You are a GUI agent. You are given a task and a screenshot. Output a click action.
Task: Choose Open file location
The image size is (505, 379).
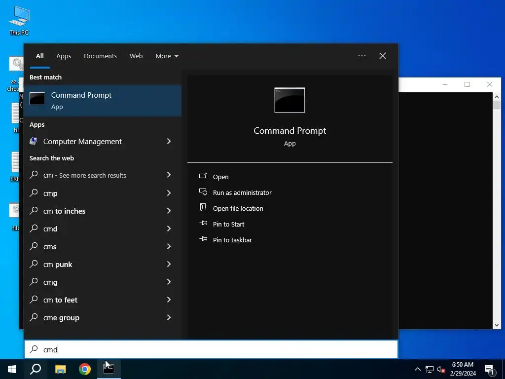point(238,209)
